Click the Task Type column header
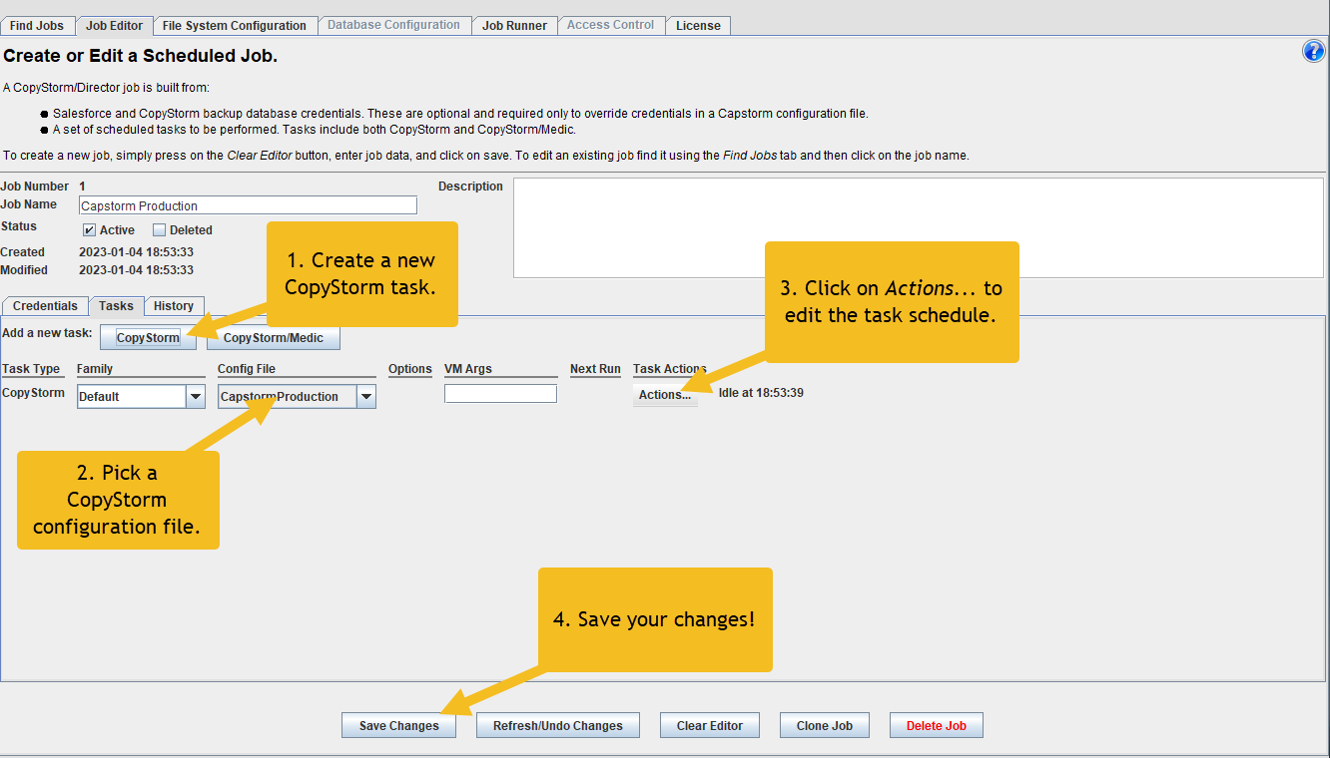The width and height of the screenshot is (1330, 758). [x=31, y=369]
